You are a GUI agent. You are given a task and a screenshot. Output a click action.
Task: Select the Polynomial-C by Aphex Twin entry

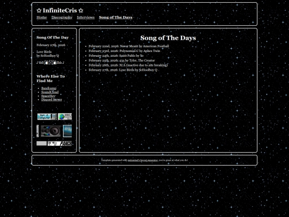coord(124,51)
